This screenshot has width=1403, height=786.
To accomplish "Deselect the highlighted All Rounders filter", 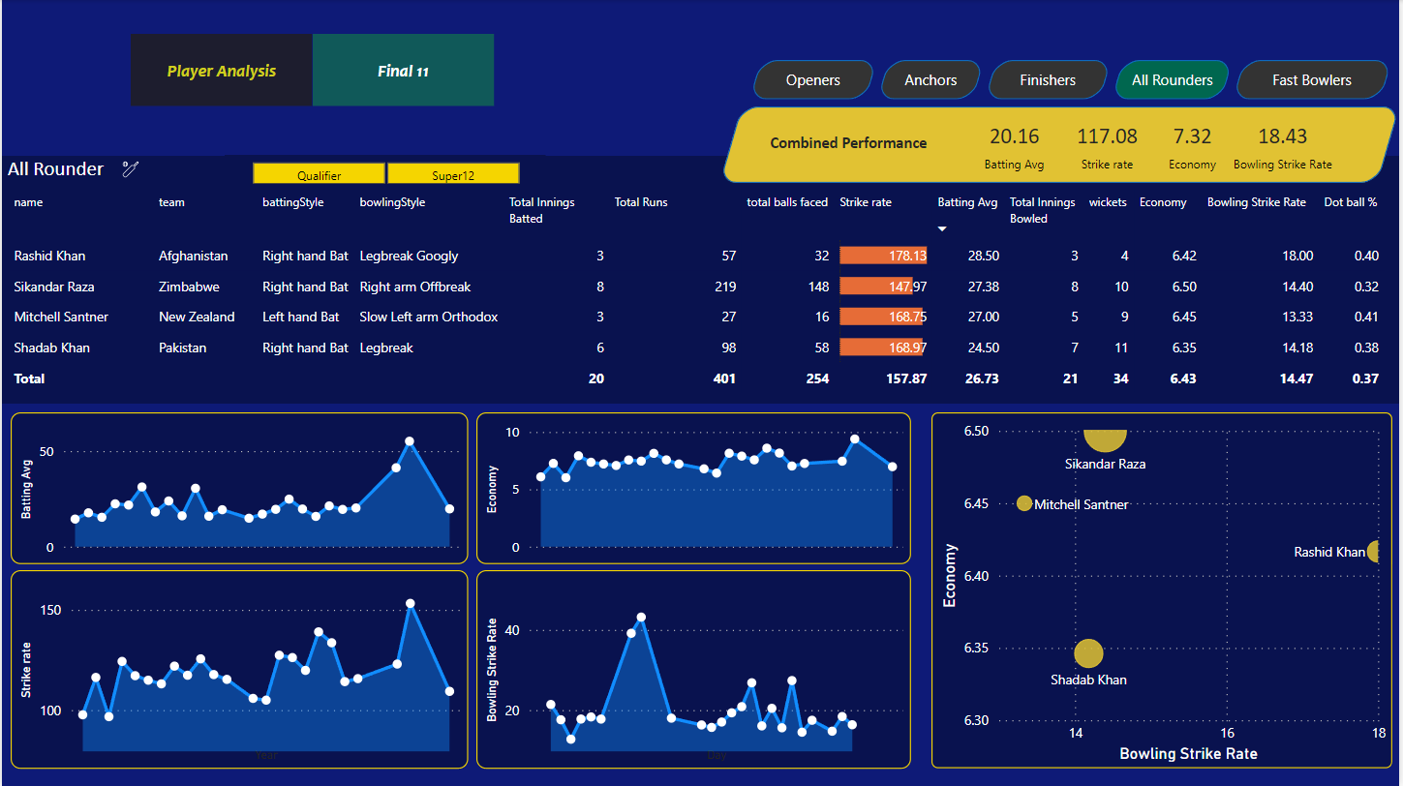I will click(1172, 79).
